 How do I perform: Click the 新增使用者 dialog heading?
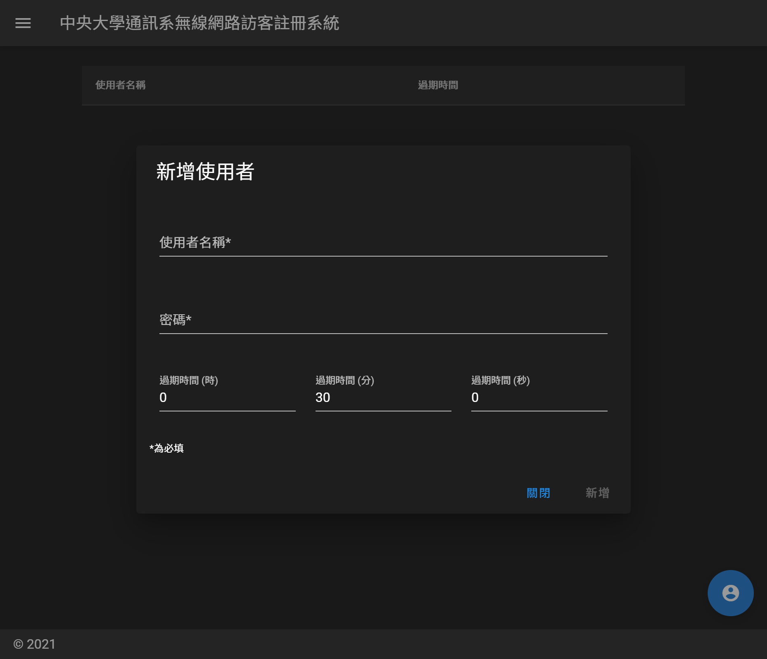[205, 171]
